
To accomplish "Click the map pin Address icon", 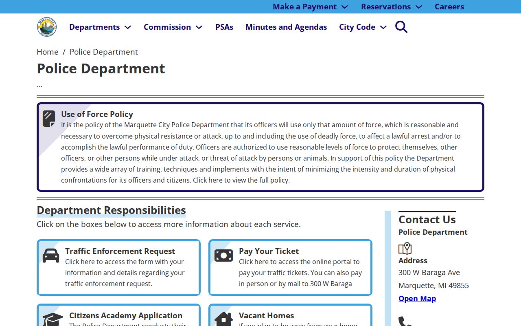I will point(405,249).
